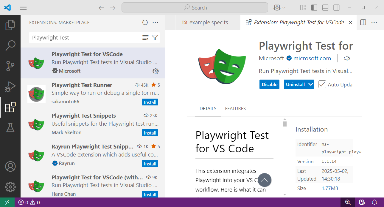Open the manage gear for Playwright Test for VSCode
This screenshot has width=384, height=207.
pyautogui.click(x=156, y=71)
